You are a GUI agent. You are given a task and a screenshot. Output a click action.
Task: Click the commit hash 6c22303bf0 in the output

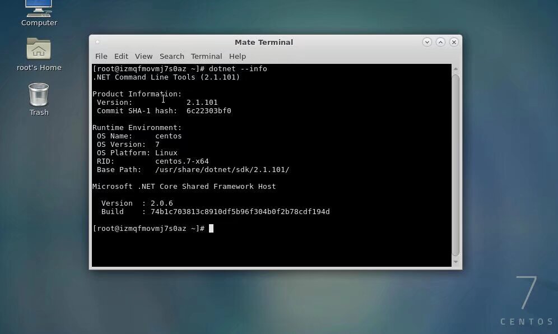(208, 111)
